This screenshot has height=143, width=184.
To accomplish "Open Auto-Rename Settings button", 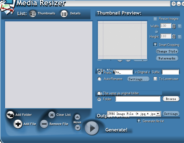I will click(138, 79).
